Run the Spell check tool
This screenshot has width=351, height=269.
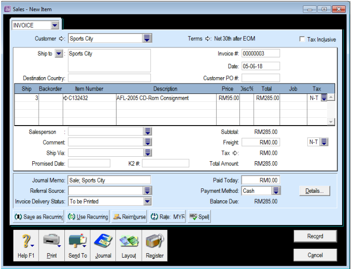[x=200, y=217]
